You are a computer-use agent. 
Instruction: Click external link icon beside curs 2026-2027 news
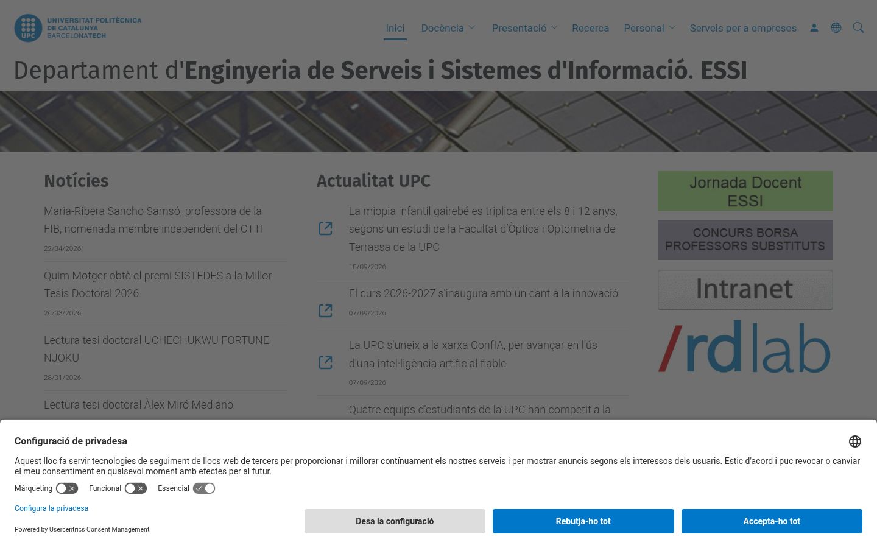[326, 311]
